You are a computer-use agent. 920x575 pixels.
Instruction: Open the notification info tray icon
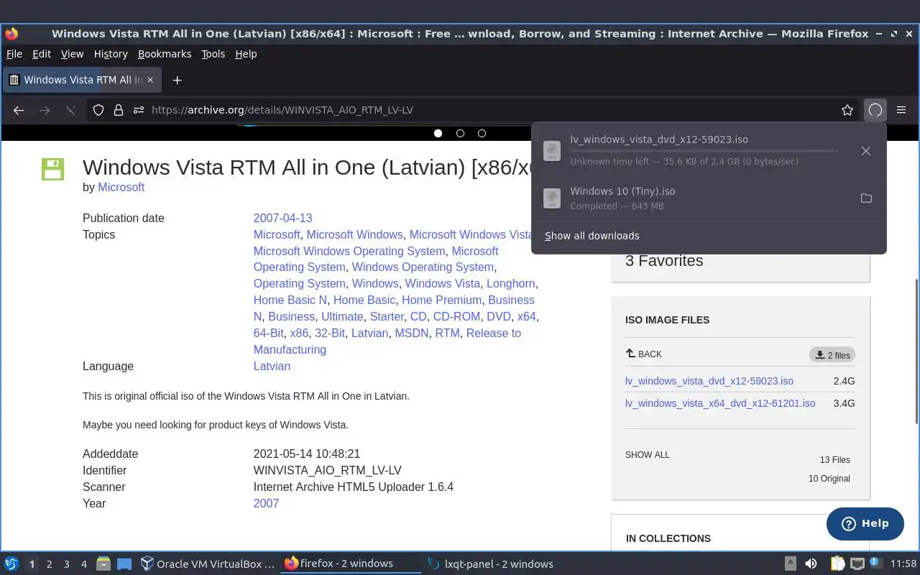point(876,564)
